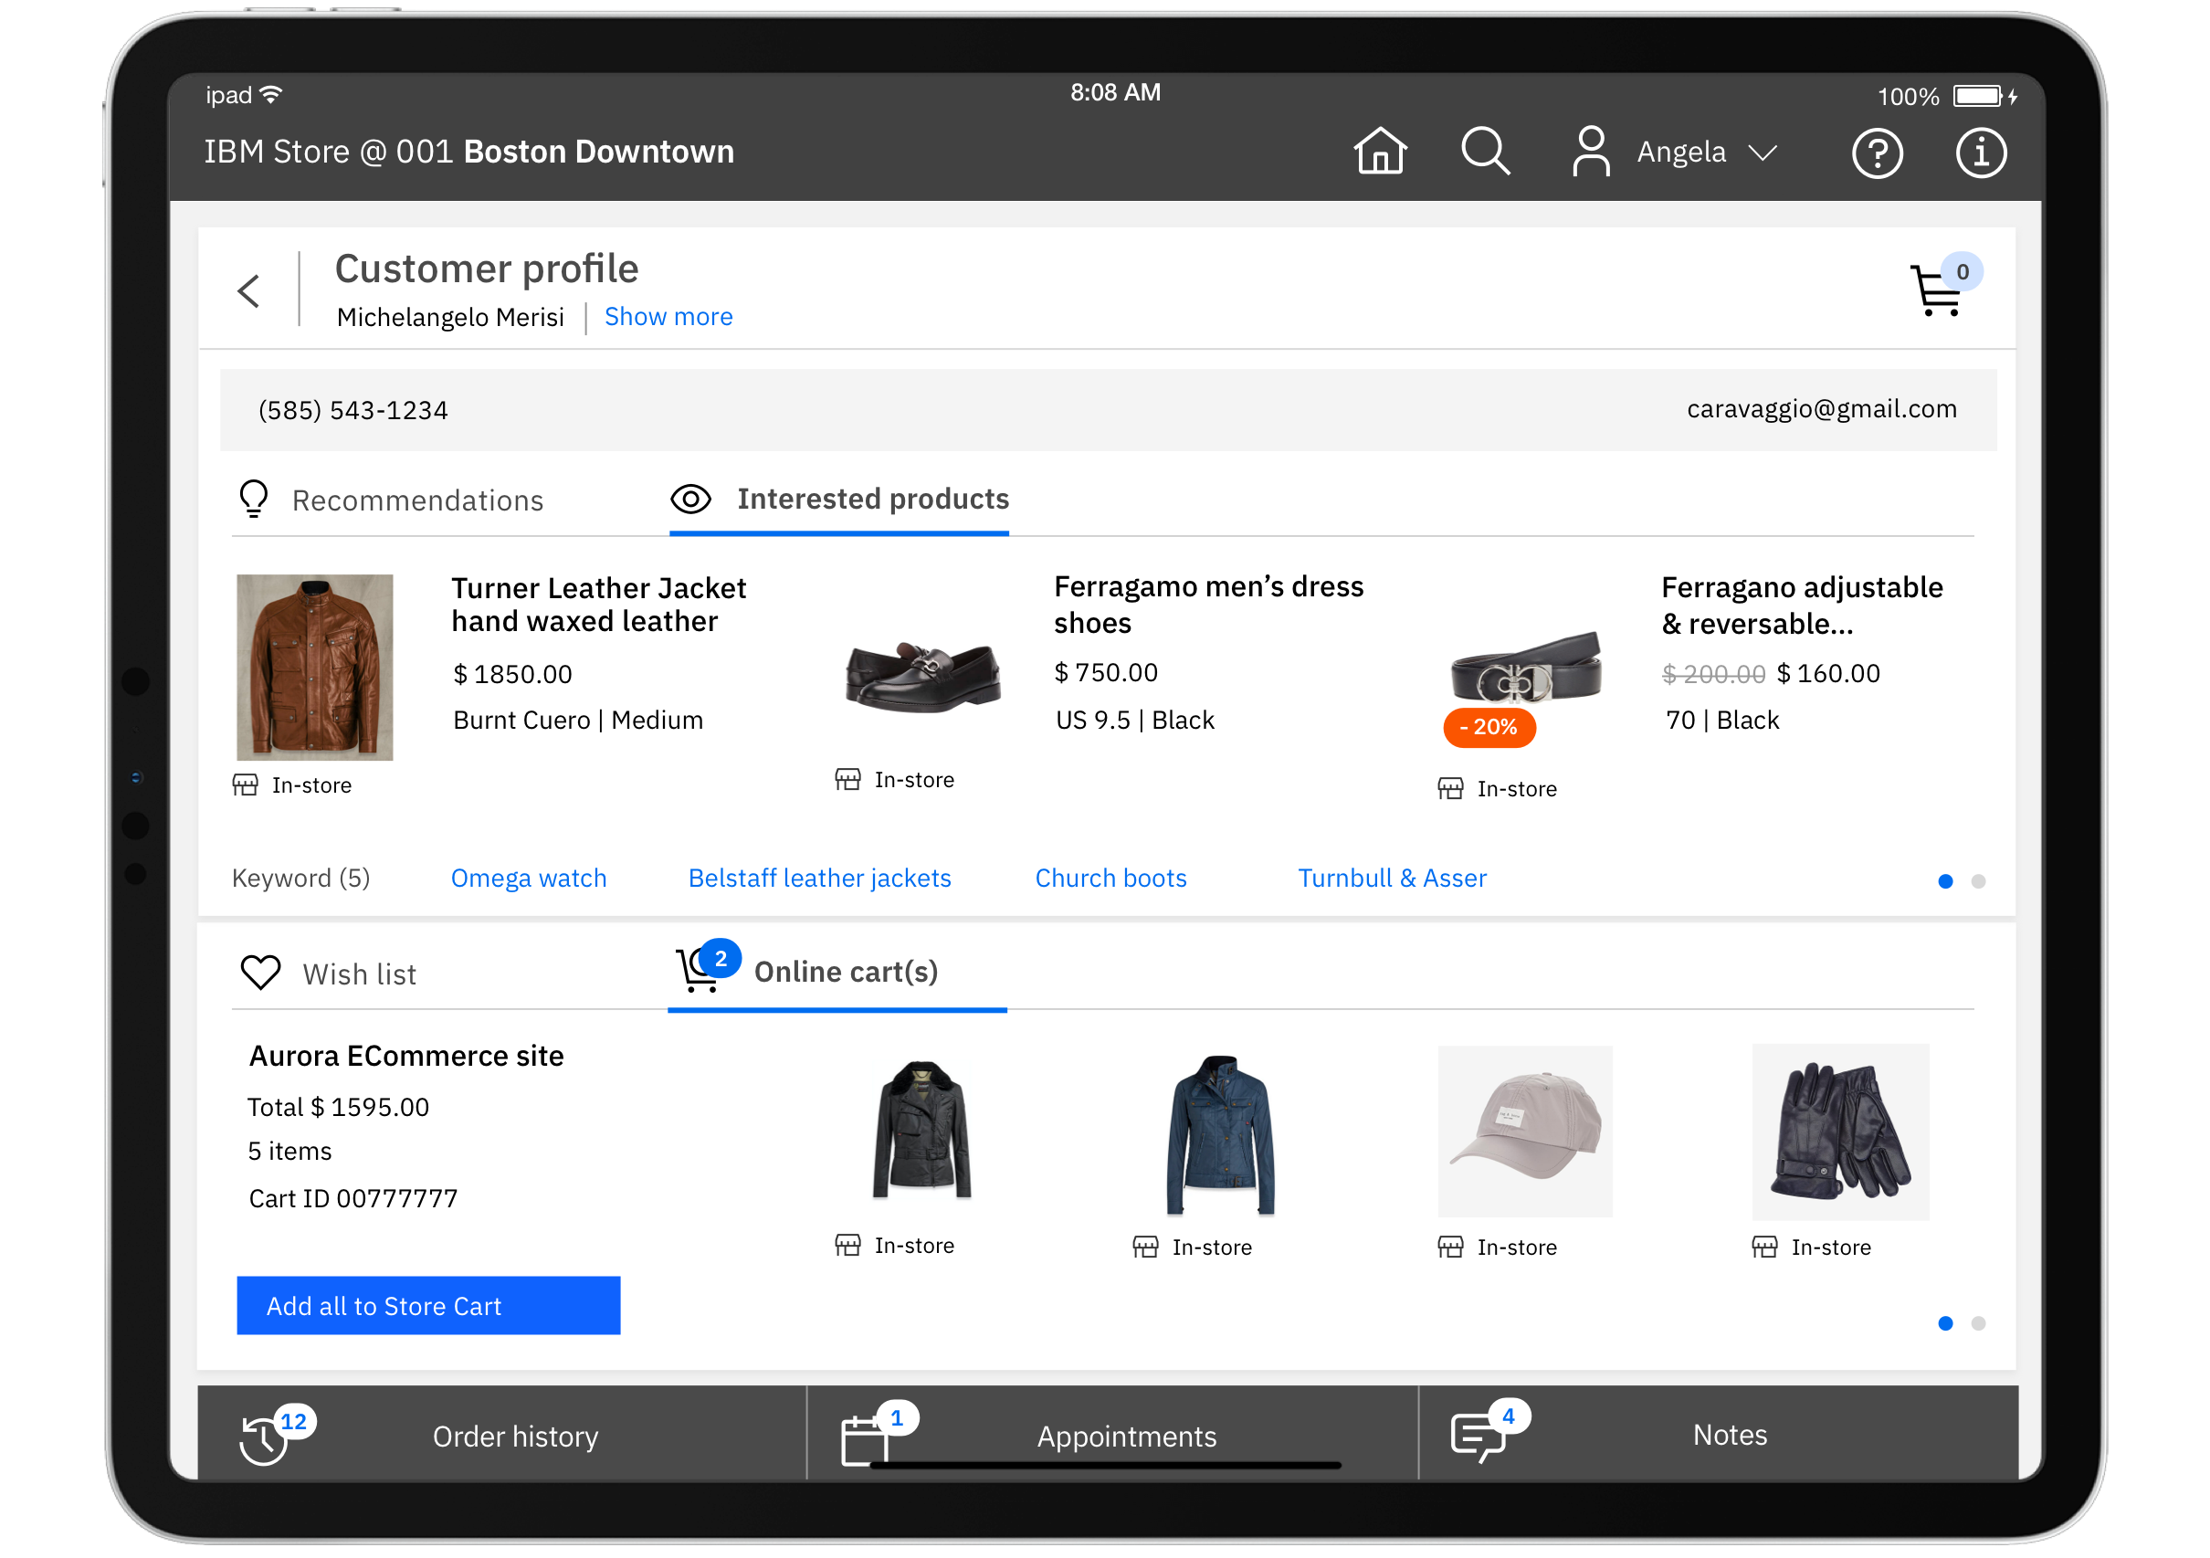Select the Turner Leather Jacket thumbnail
2210x1558 pixels.
point(315,667)
